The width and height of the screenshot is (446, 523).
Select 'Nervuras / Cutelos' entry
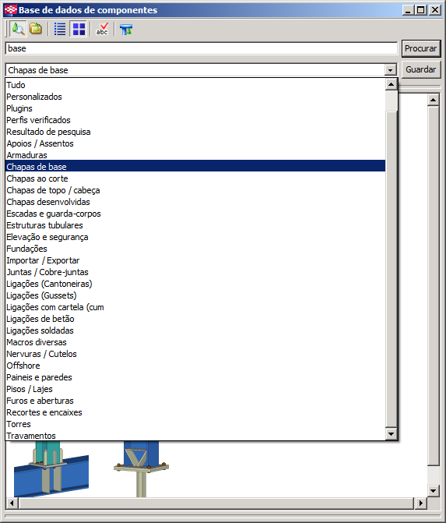pos(195,354)
